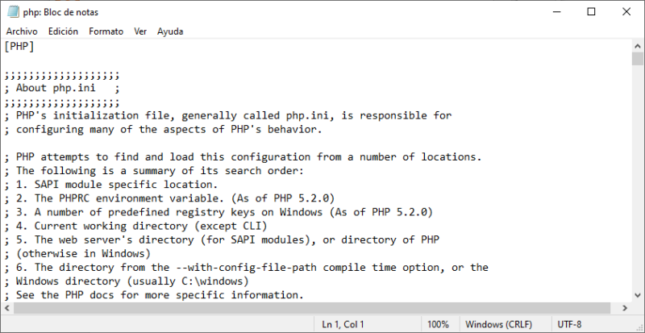Click the vertical scrollbar down arrow
The width and height of the screenshot is (645, 333).
click(x=638, y=295)
